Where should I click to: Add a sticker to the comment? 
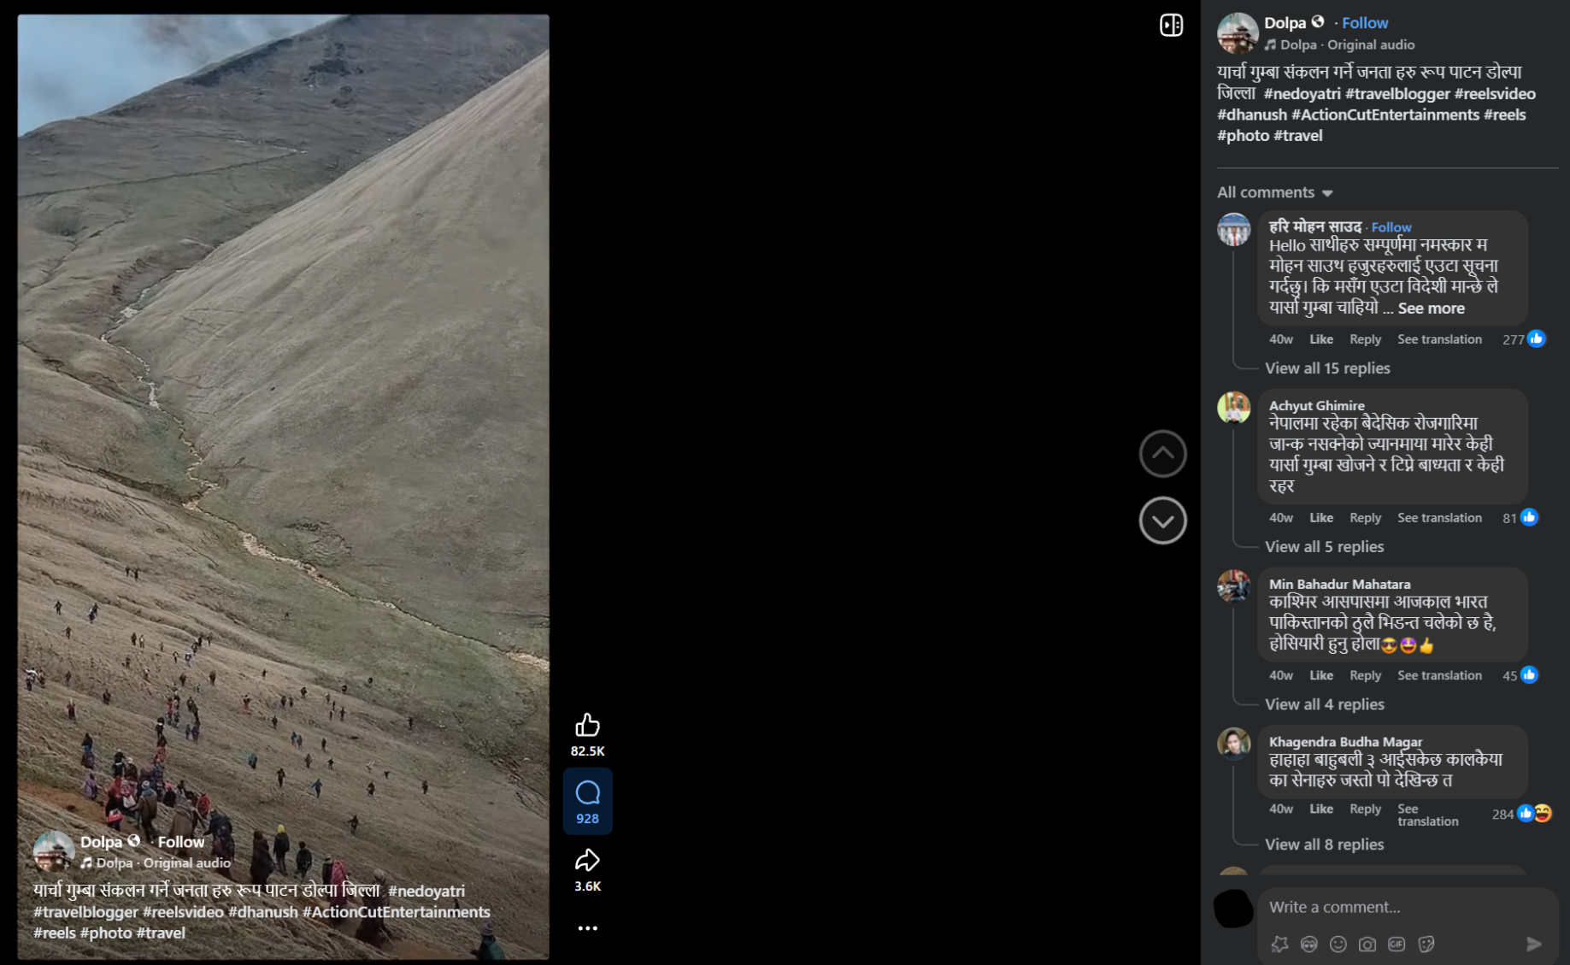[1426, 944]
